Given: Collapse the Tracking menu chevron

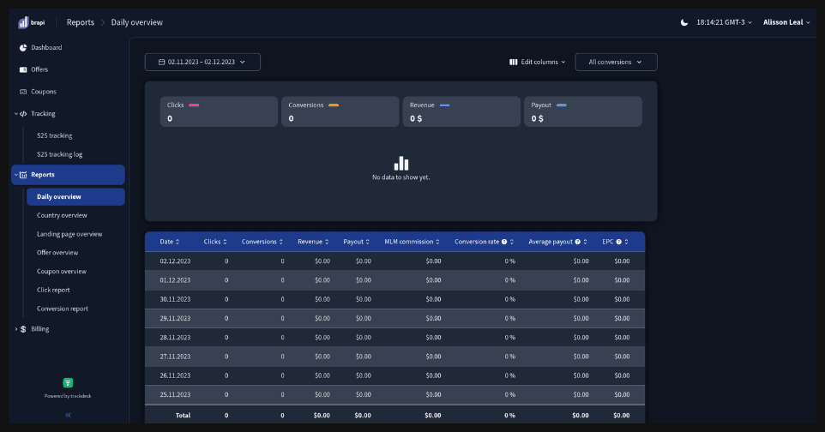Looking at the screenshot, I should point(15,114).
